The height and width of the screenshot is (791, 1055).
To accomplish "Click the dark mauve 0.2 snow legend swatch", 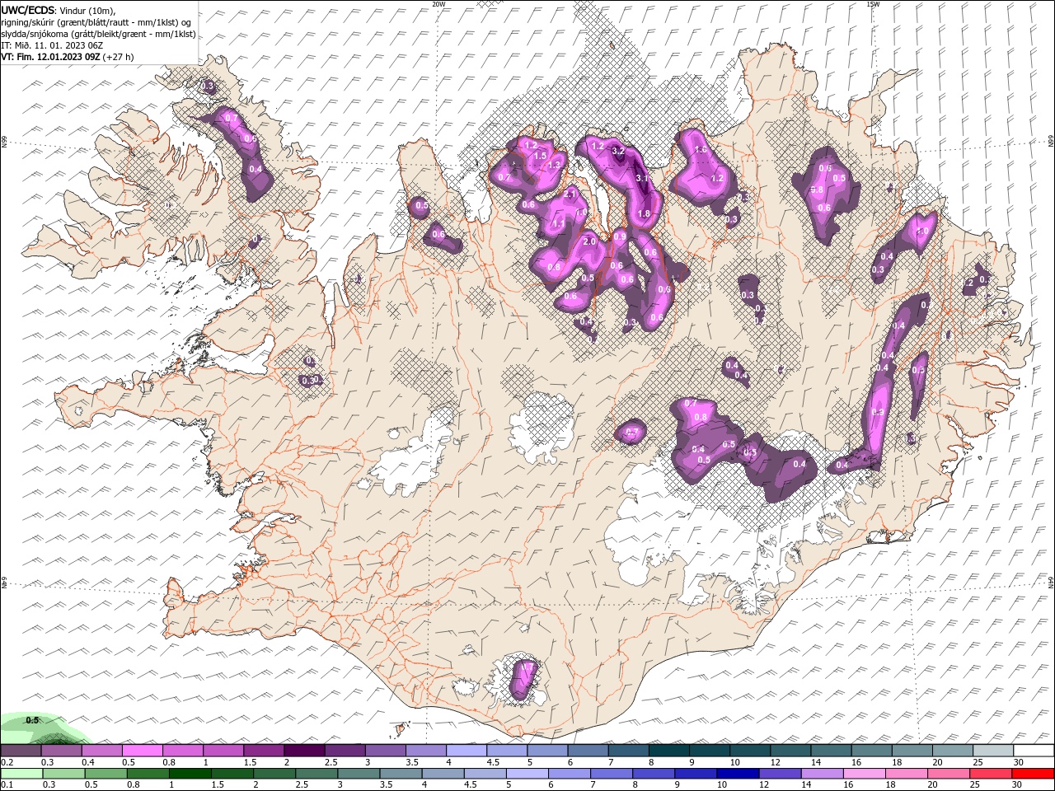I will click(x=21, y=751).
